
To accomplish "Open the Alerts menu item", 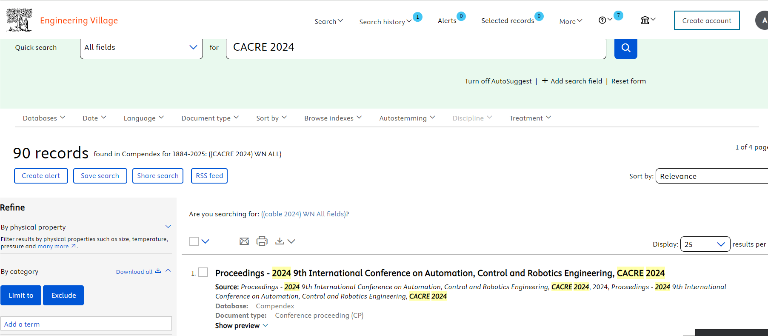I will click(447, 20).
